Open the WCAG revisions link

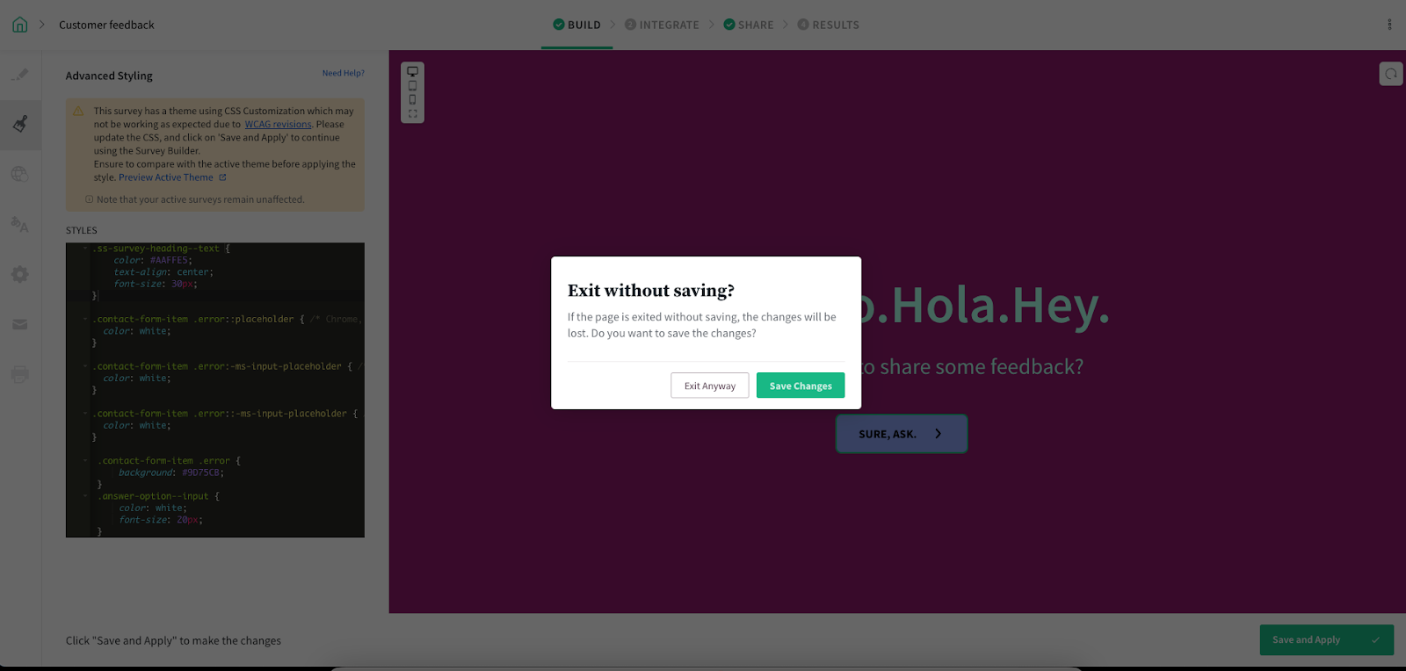278,125
